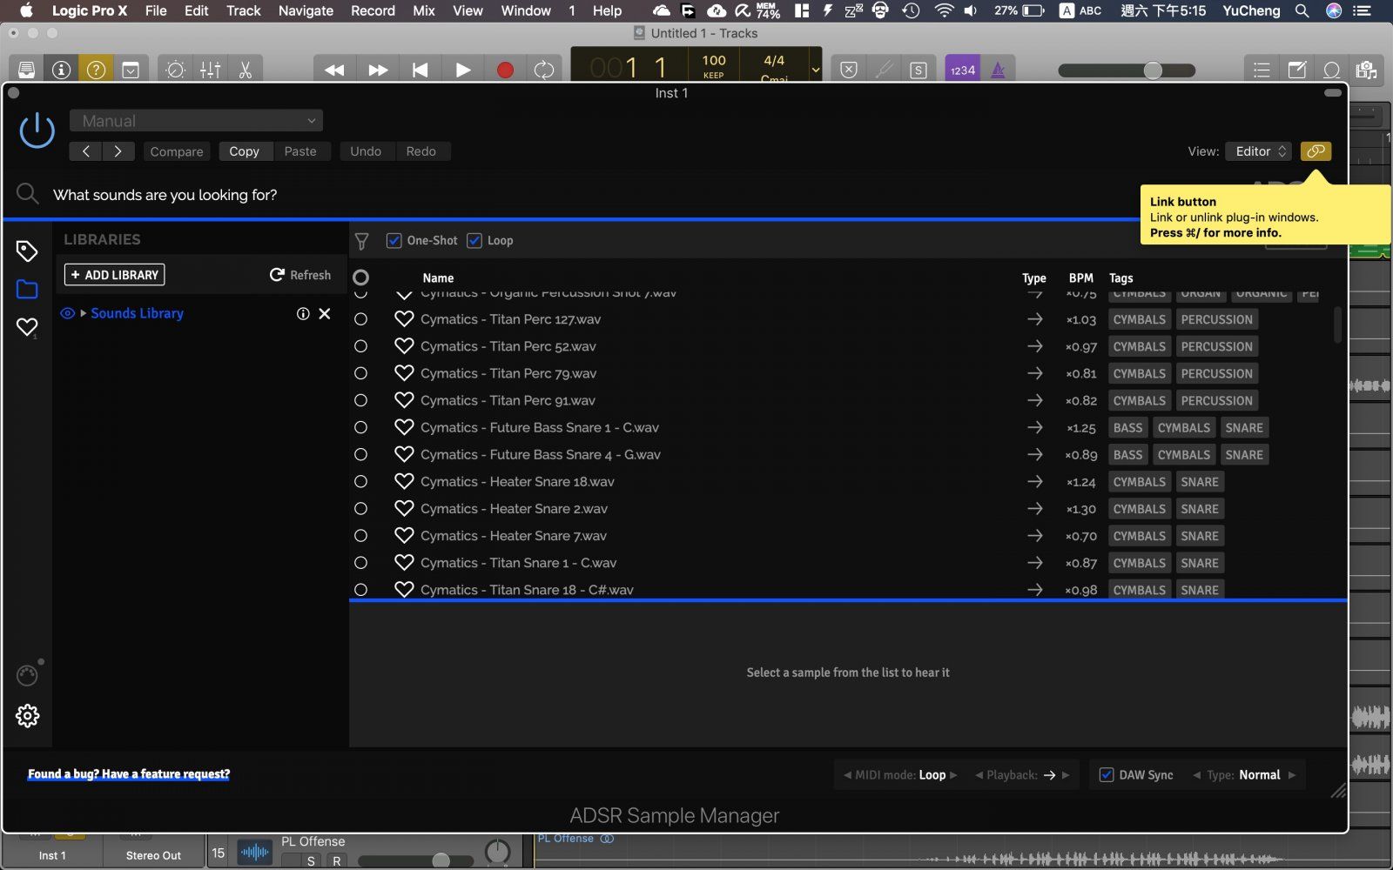Viewport: 1393px width, 870px height.
Task: Show Sounds Library info icon
Action: coord(303,314)
